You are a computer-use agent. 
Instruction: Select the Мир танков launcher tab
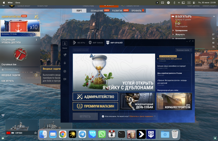tap(96, 43)
